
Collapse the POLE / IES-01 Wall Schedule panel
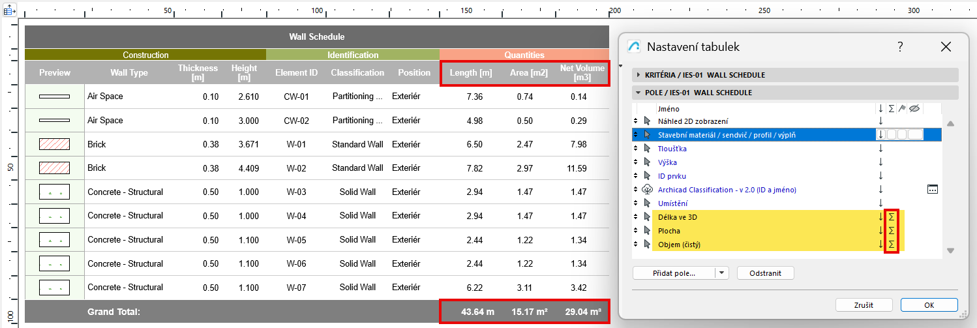click(639, 93)
